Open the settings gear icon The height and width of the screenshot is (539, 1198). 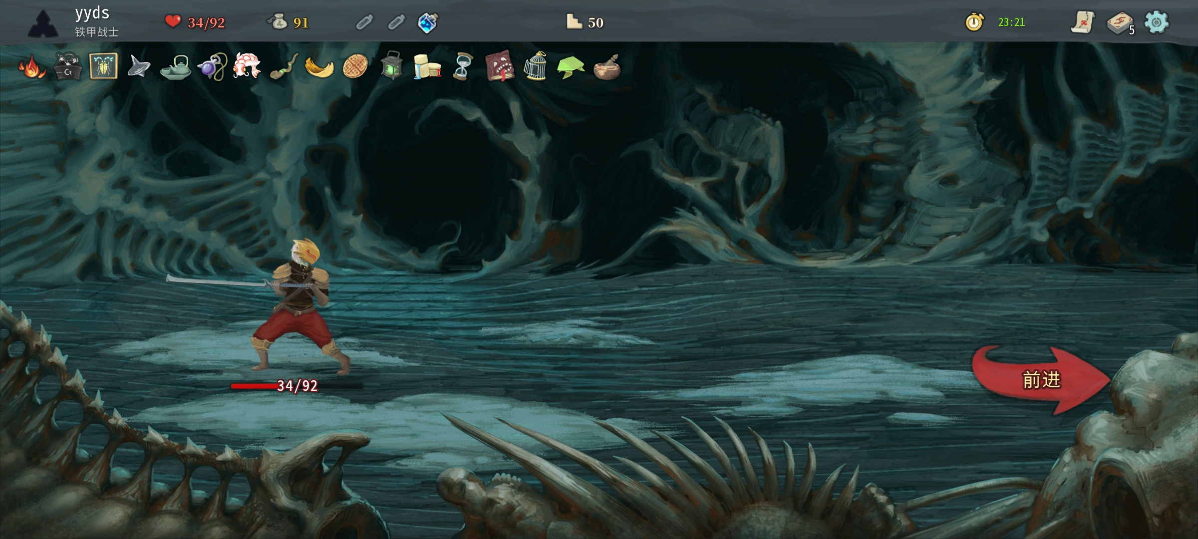tap(1157, 22)
